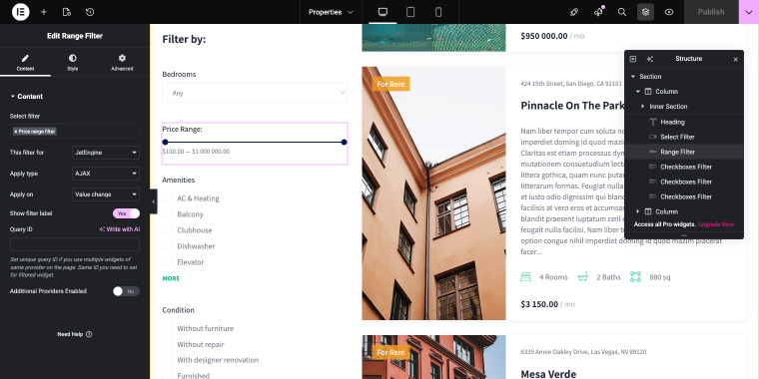Image resolution: width=759 pixels, height=379 pixels.
Task: Click the maximum price slider handle
Action: 345,142
